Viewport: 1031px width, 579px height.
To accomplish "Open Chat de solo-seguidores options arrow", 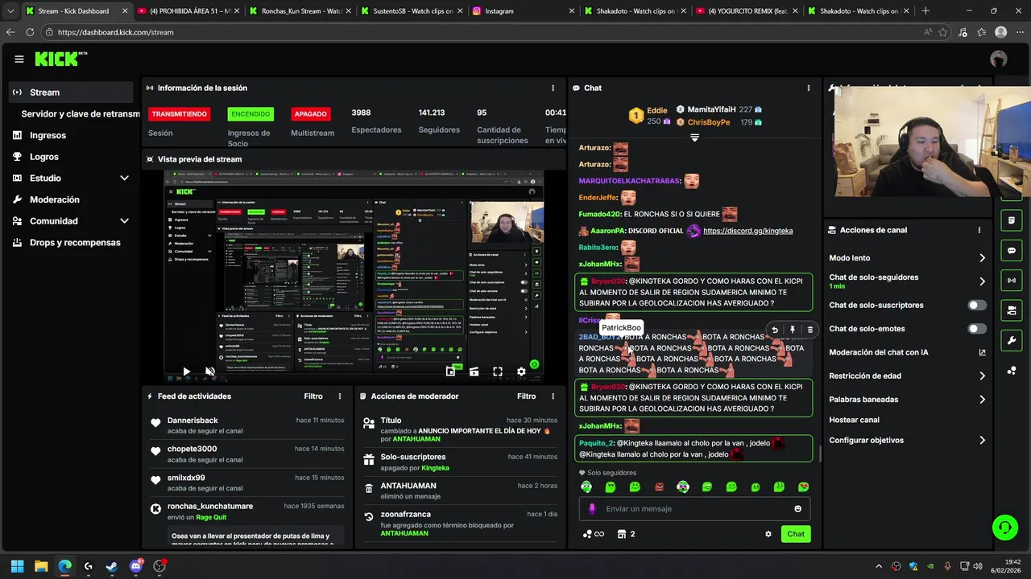I will click(x=982, y=281).
